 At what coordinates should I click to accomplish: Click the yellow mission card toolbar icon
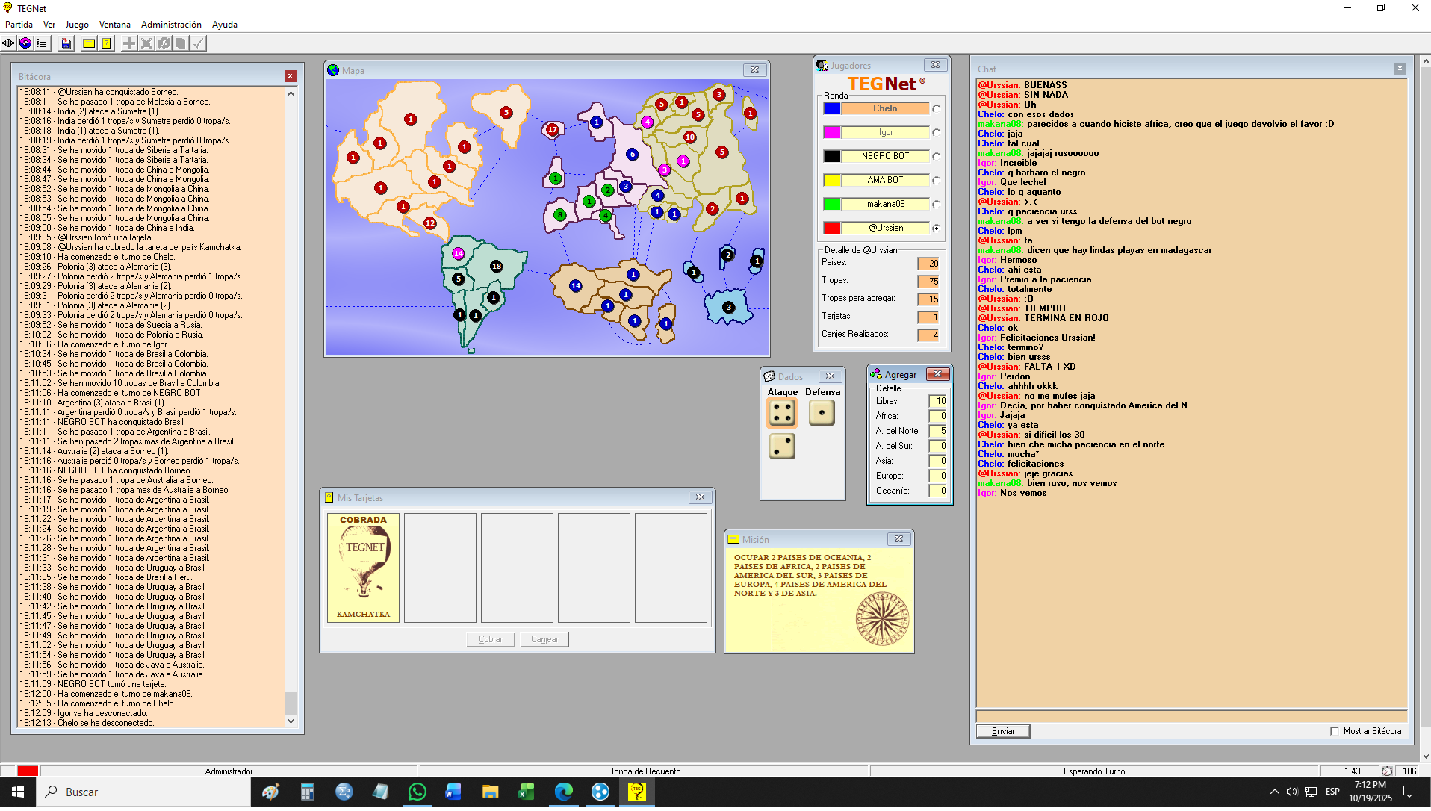[89, 43]
